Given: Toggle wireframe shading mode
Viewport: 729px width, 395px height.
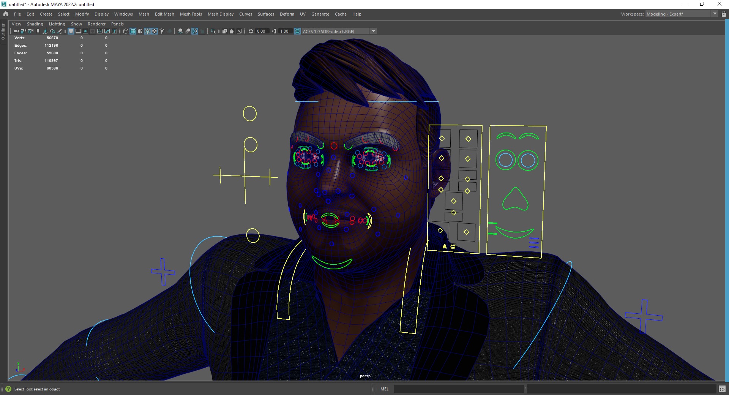Looking at the screenshot, I should click(126, 31).
